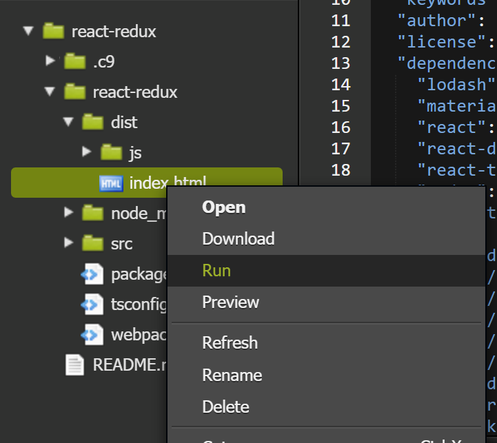This screenshot has height=443, width=497.
Task: Collapse the dist folder arrow
Action: [x=68, y=122]
